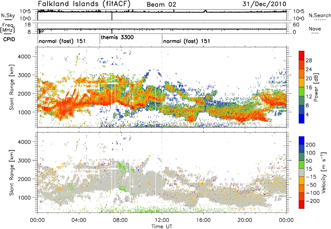Click the title text "Falkland Islands (fitACF)"
The image size is (331, 229).
84,4
